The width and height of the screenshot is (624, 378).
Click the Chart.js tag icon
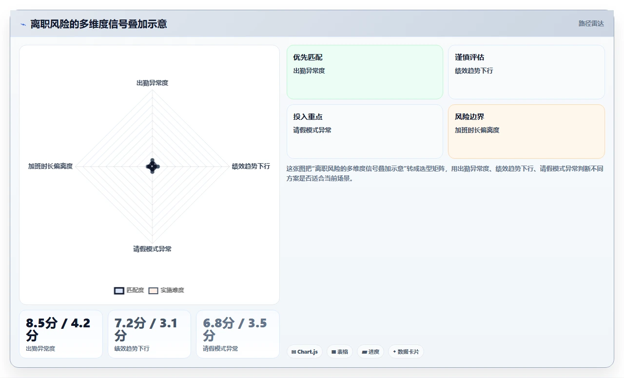293,352
